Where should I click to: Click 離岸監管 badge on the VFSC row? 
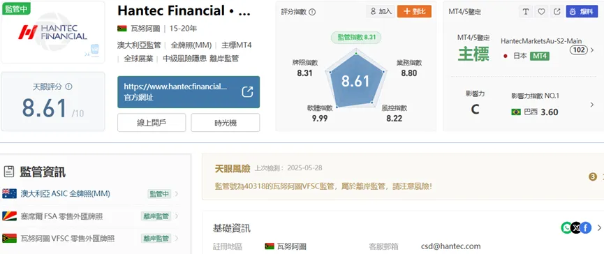(x=156, y=239)
